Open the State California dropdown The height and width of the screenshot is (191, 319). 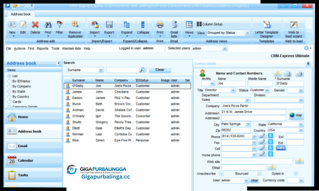(301, 124)
